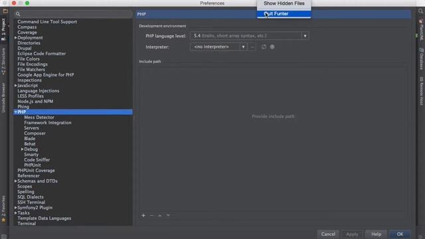
Task: Open the 1: Project tool window strip
Action: 3,29
